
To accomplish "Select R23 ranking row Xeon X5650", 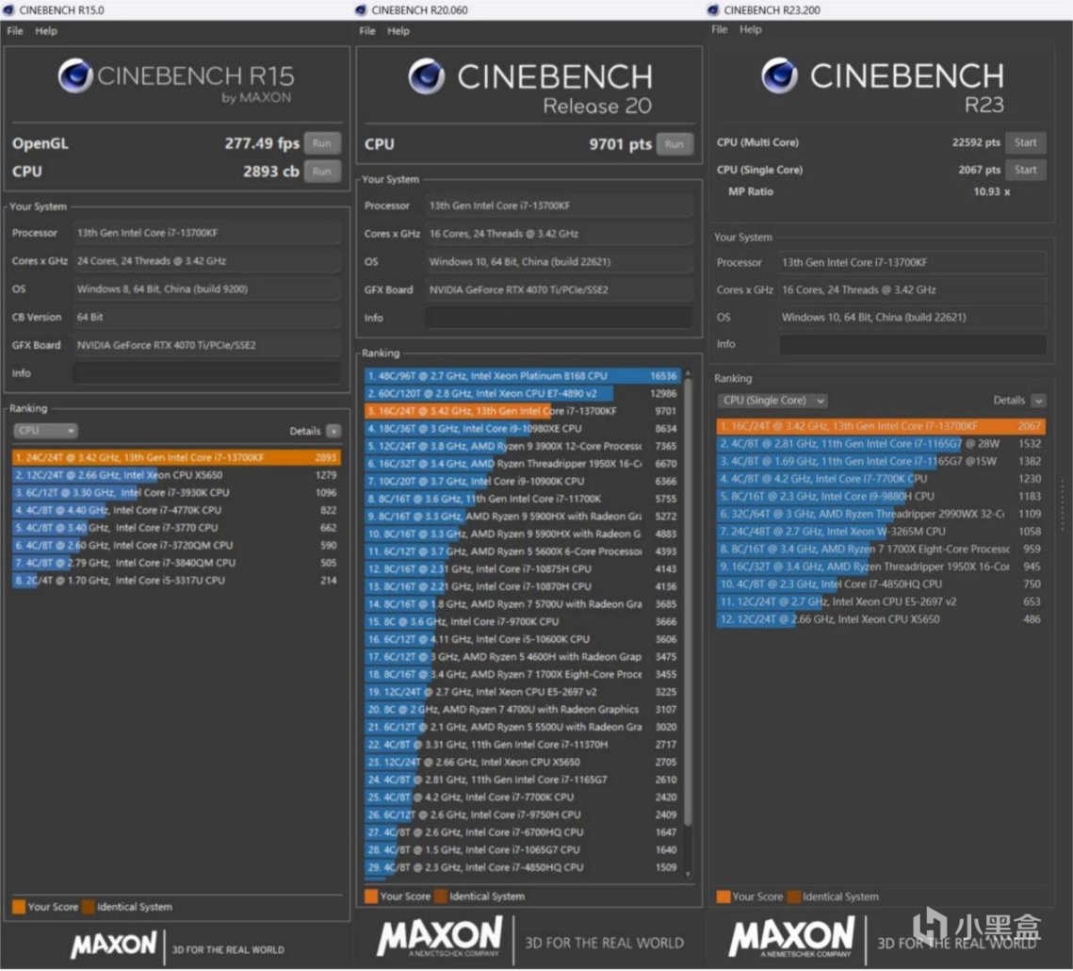I will pyautogui.click(x=882, y=619).
